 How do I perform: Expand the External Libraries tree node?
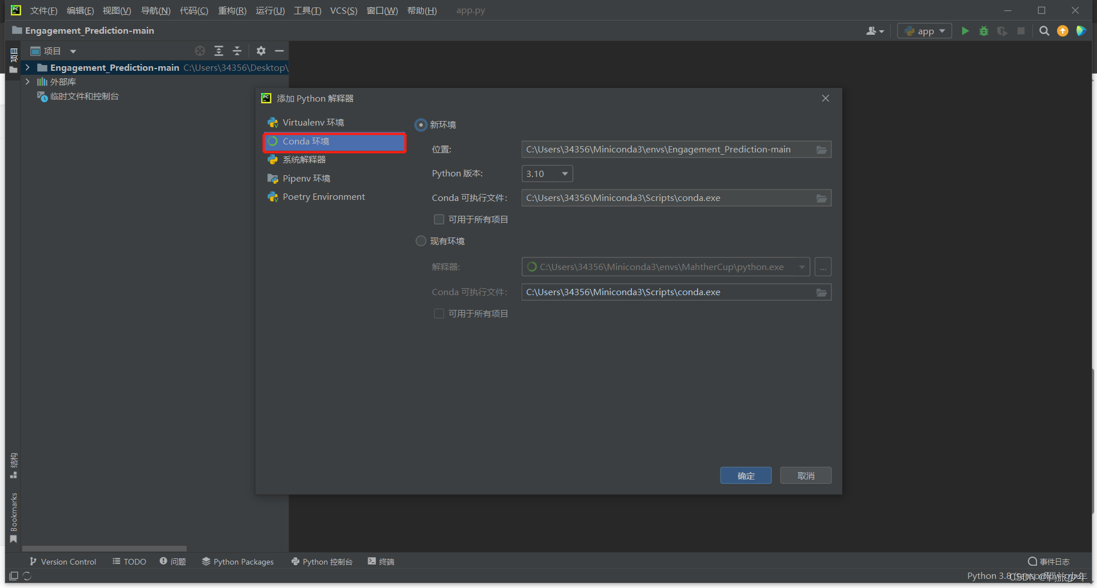coord(27,82)
